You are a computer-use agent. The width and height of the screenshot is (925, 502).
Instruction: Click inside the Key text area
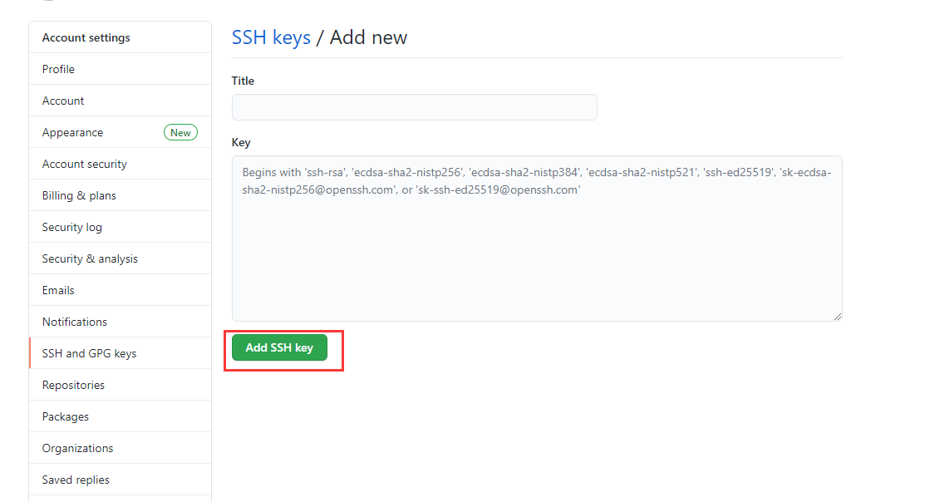536,249
